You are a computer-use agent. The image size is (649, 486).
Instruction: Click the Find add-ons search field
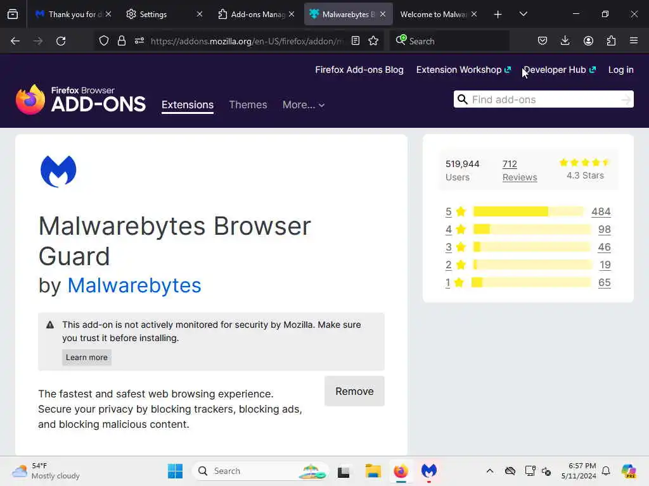[543, 99]
